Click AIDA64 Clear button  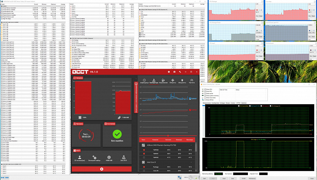tap(224, 178)
